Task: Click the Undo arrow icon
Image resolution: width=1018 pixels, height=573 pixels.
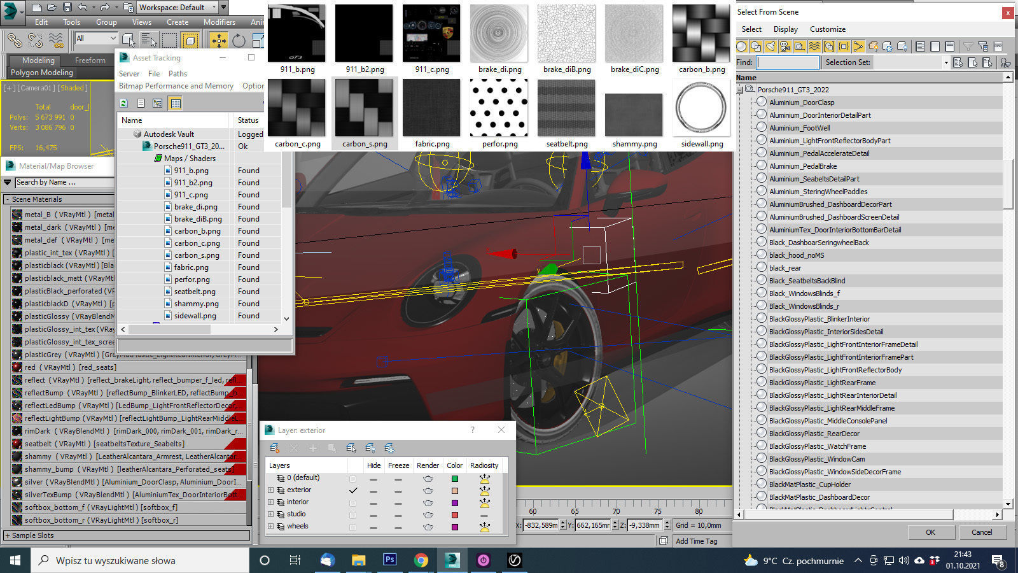Action: pyautogui.click(x=83, y=8)
